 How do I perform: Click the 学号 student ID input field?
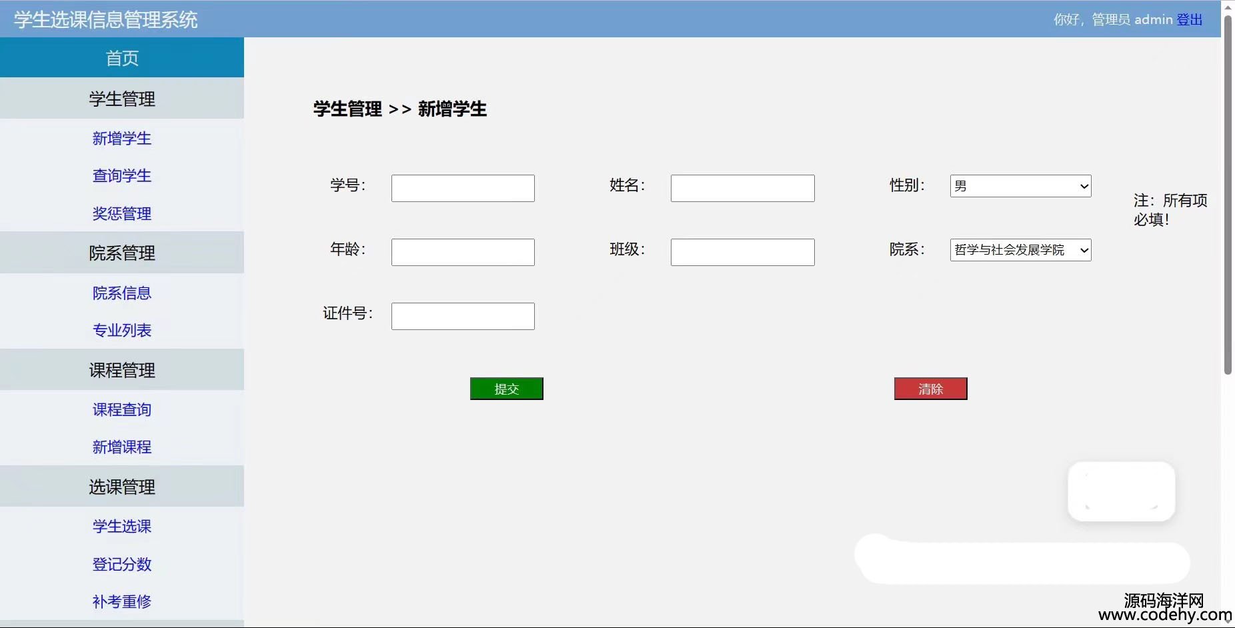click(463, 188)
